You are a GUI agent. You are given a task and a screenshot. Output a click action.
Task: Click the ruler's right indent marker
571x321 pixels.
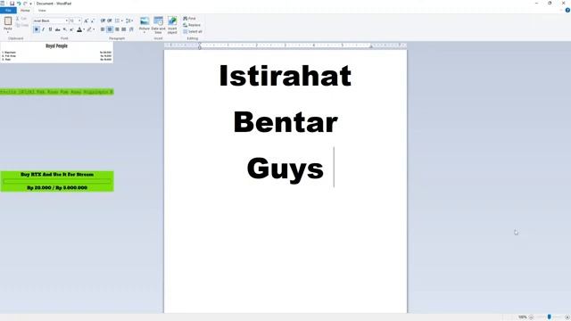pos(371,46)
